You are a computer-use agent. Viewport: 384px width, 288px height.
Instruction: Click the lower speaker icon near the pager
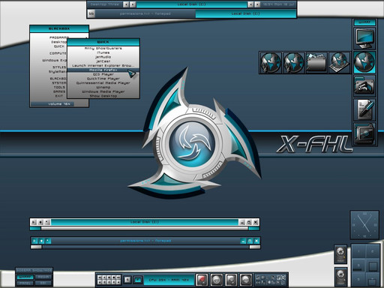pos(340,277)
